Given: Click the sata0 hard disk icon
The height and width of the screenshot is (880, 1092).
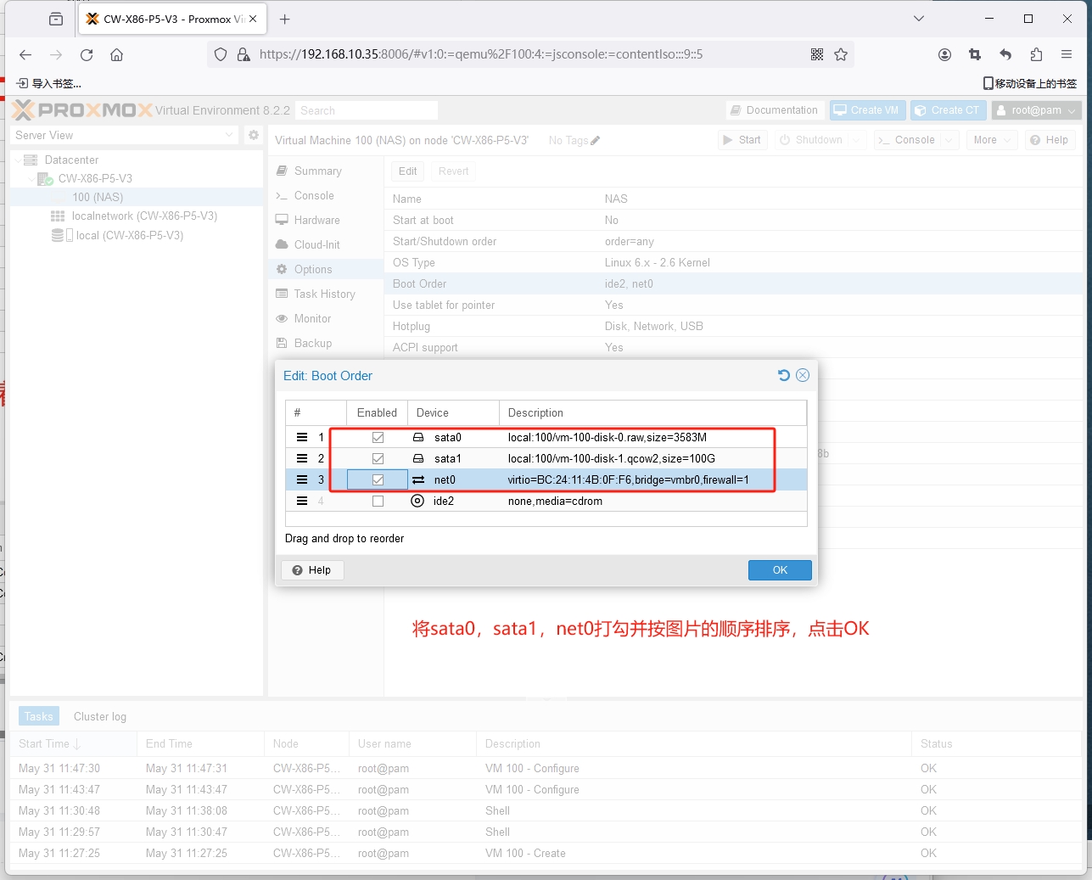Looking at the screenshot, I should tap(418, 437).
